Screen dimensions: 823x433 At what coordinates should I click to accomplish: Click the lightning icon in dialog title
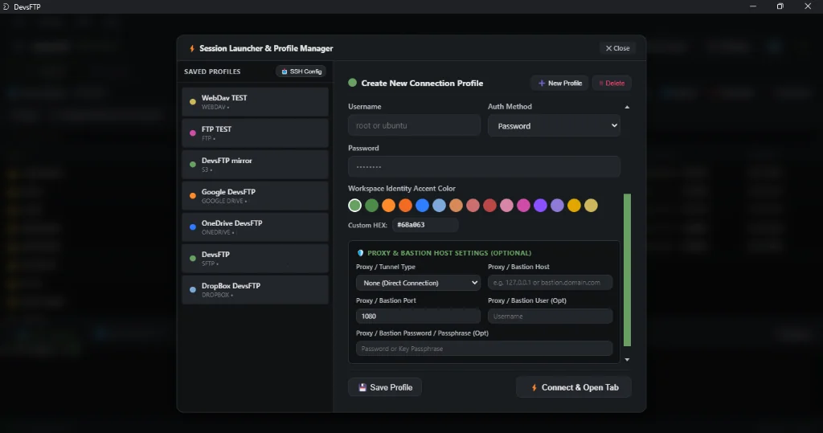click(x=192, y=48)
